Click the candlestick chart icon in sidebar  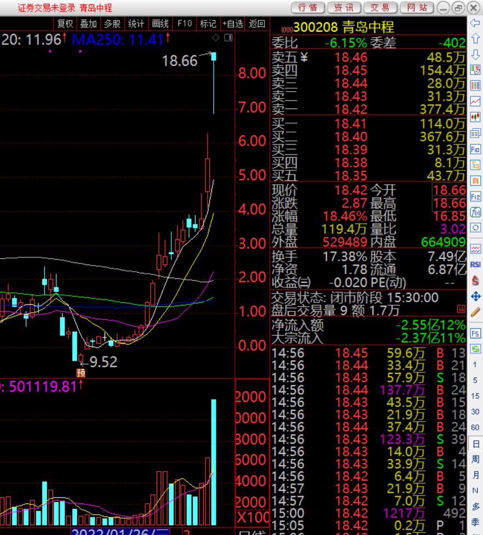(475, 117)
